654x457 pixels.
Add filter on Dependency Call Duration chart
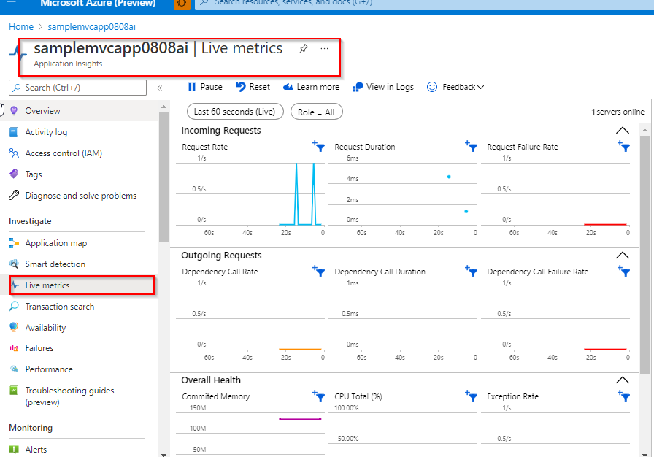click(472, 272)
